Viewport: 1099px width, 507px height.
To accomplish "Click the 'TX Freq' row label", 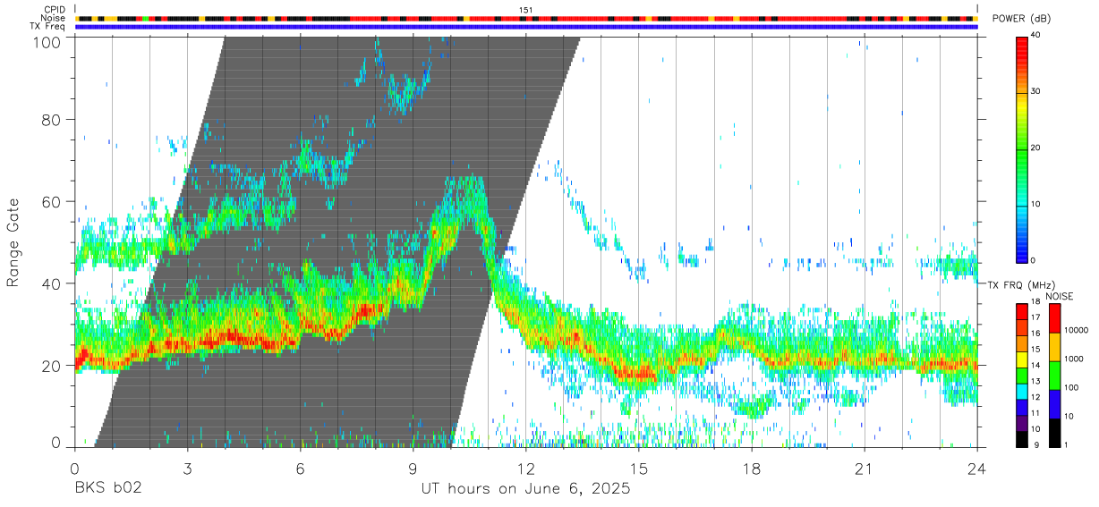I will tap(48, 27).
